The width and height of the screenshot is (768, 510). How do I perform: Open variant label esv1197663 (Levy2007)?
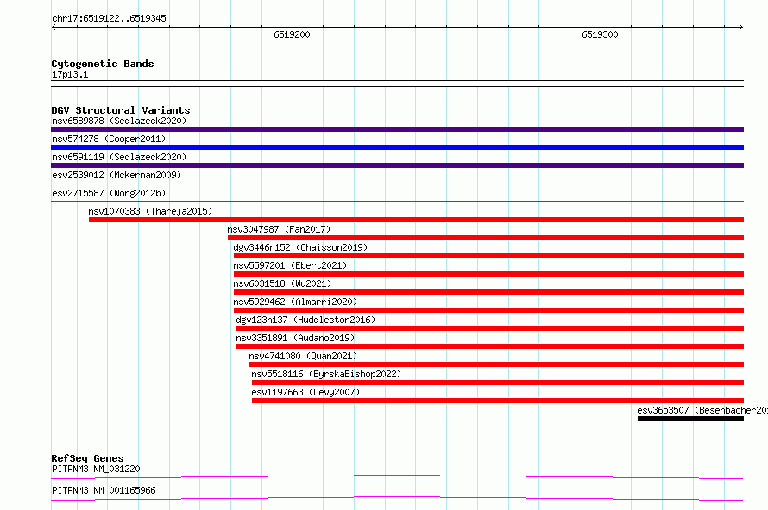(305, 392)
